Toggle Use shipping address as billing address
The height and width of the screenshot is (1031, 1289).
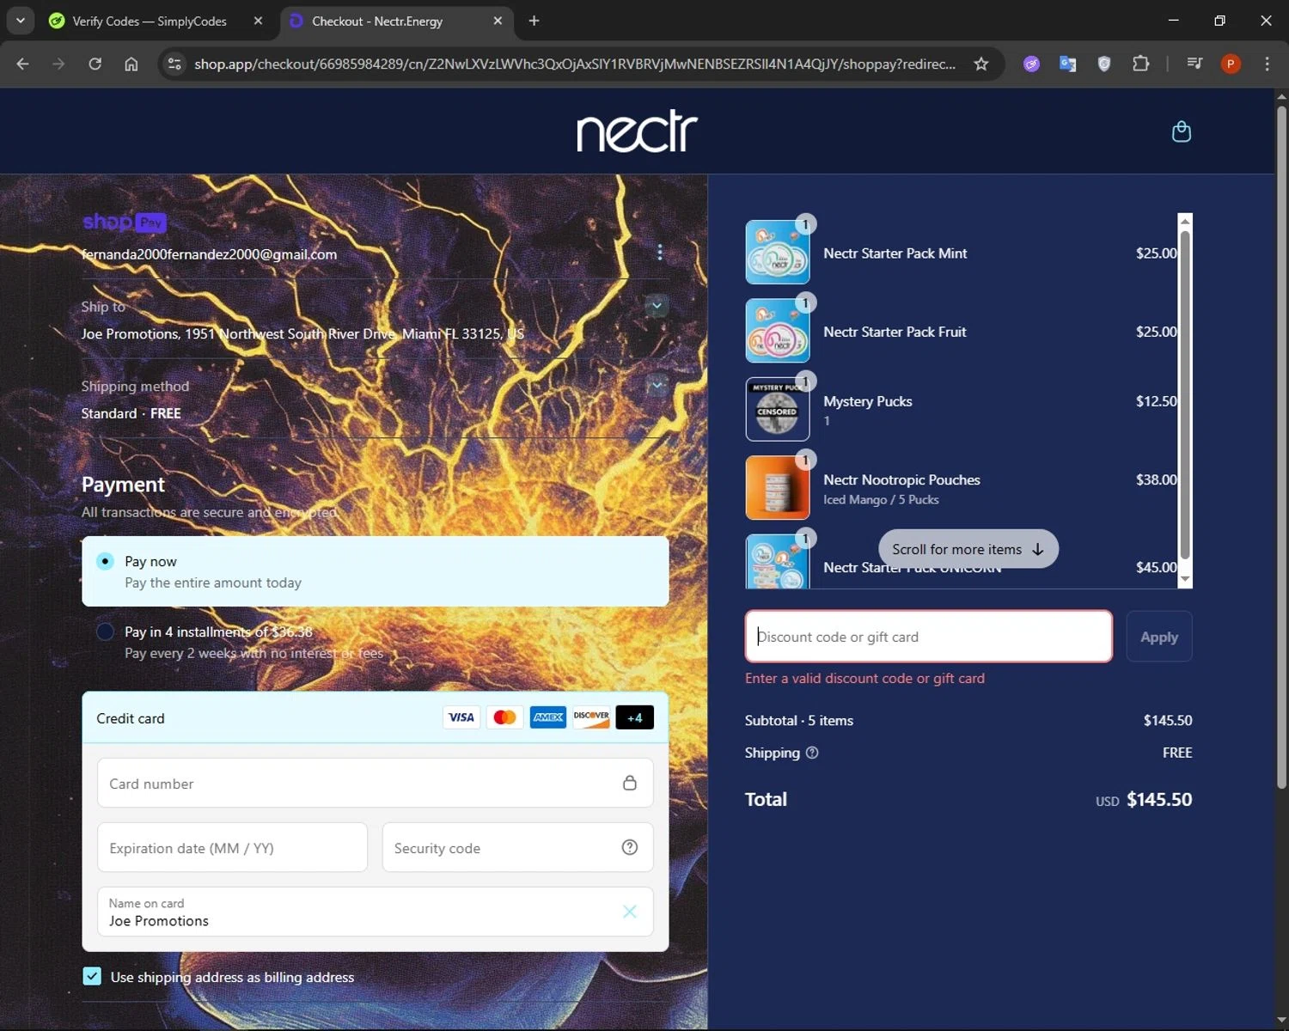92,976
